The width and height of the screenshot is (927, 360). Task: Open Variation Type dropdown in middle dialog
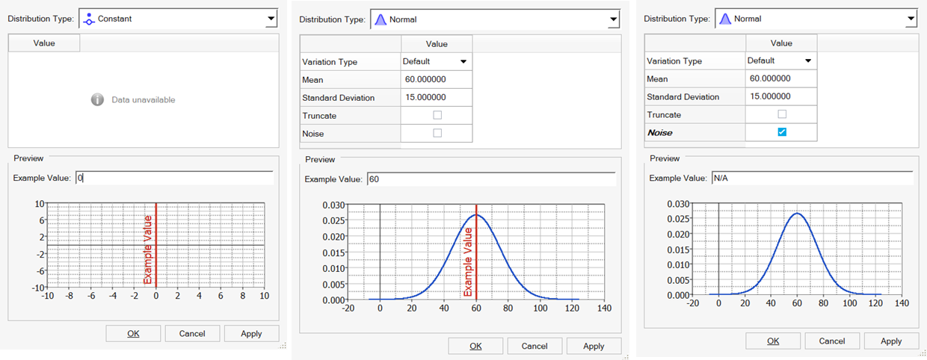[x=463, y=61]
